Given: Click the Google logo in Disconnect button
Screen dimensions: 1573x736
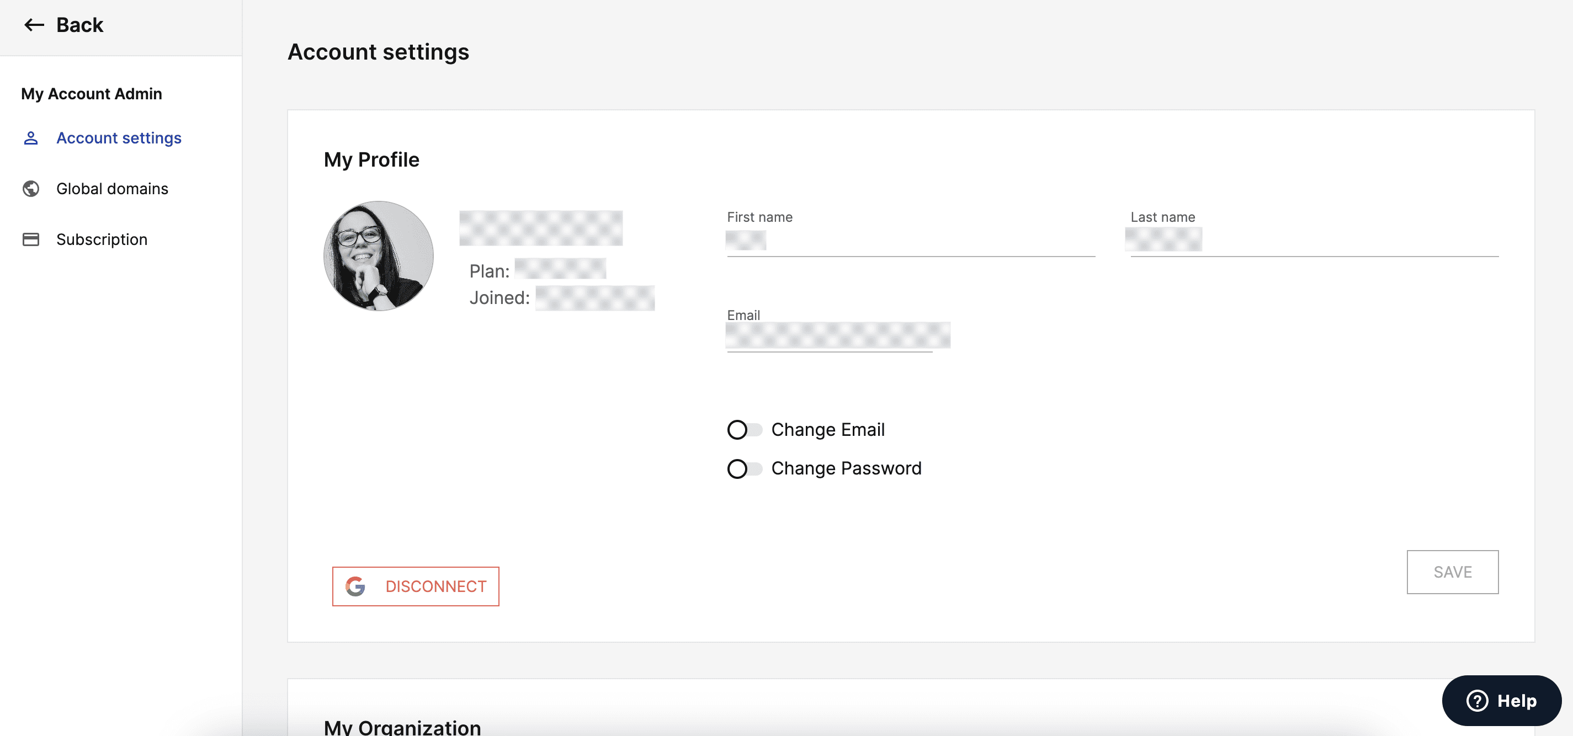Looking at the screenshot, I should pyautogui.click(x=355, y=586).
